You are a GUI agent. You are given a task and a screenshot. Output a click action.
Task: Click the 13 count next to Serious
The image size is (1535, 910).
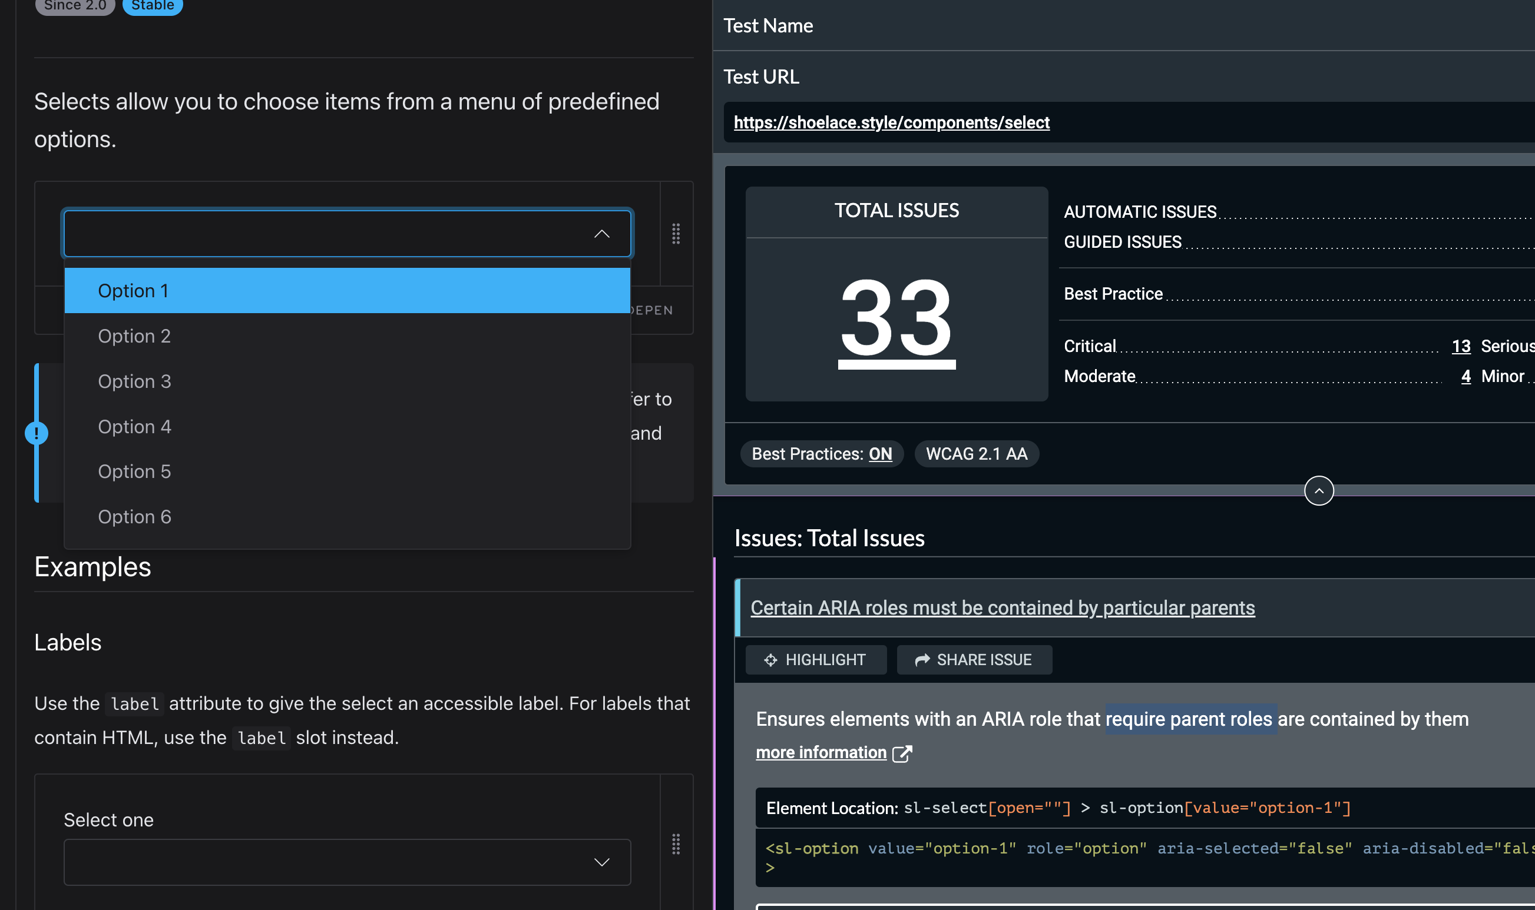pos(1461,346)
